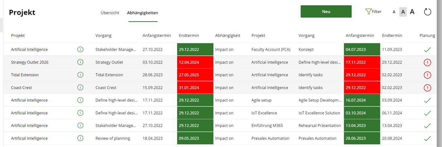Switch to the Übersicht tab
This screenshot has width=442, height=147.
coord(110,13)
